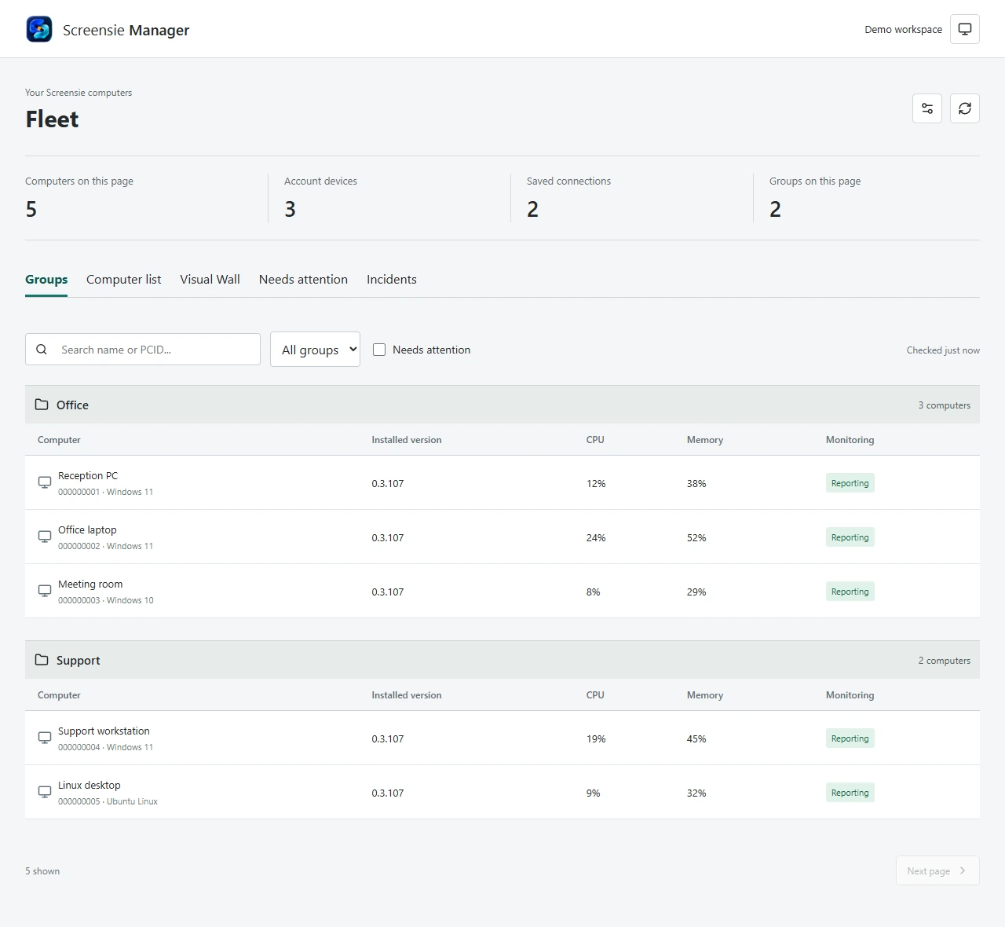Click the monitor icon for Meeting room

coord(45,591)
